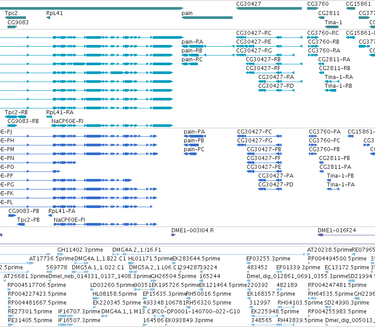The height and width of the screenshot is (327, 375).
Task: Select the 'pain' gene label
Action: tap(187, 13)
